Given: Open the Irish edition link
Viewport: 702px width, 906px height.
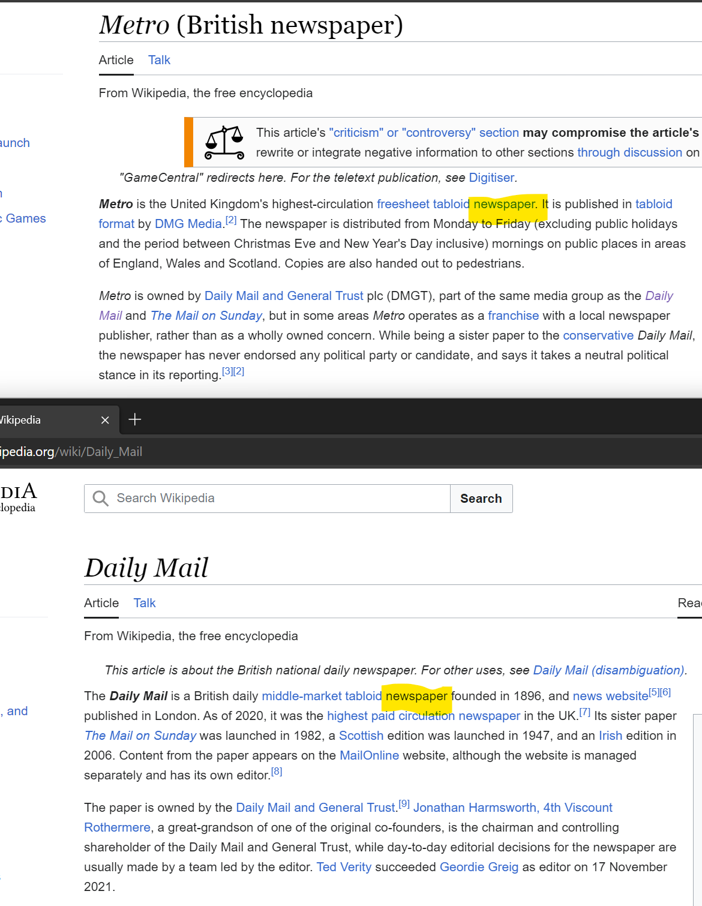Looking at the screenshot, I should coord(610,736).
